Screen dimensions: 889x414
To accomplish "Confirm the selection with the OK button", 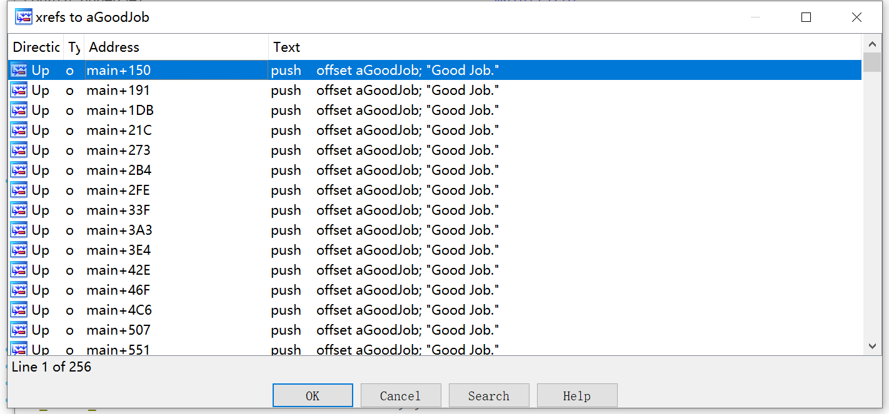I will coord(313,396).
